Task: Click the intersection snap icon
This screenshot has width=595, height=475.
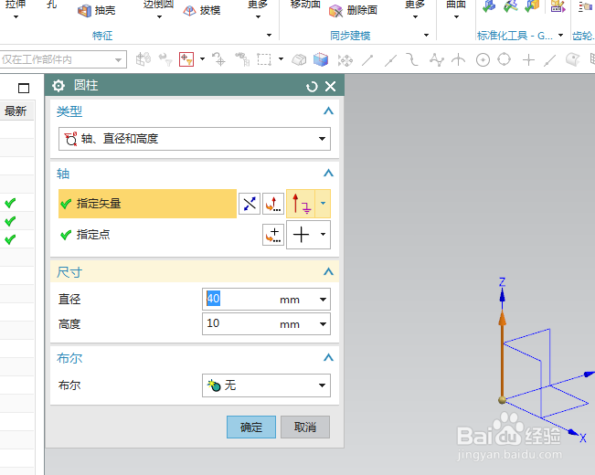Action: (459, 59)
